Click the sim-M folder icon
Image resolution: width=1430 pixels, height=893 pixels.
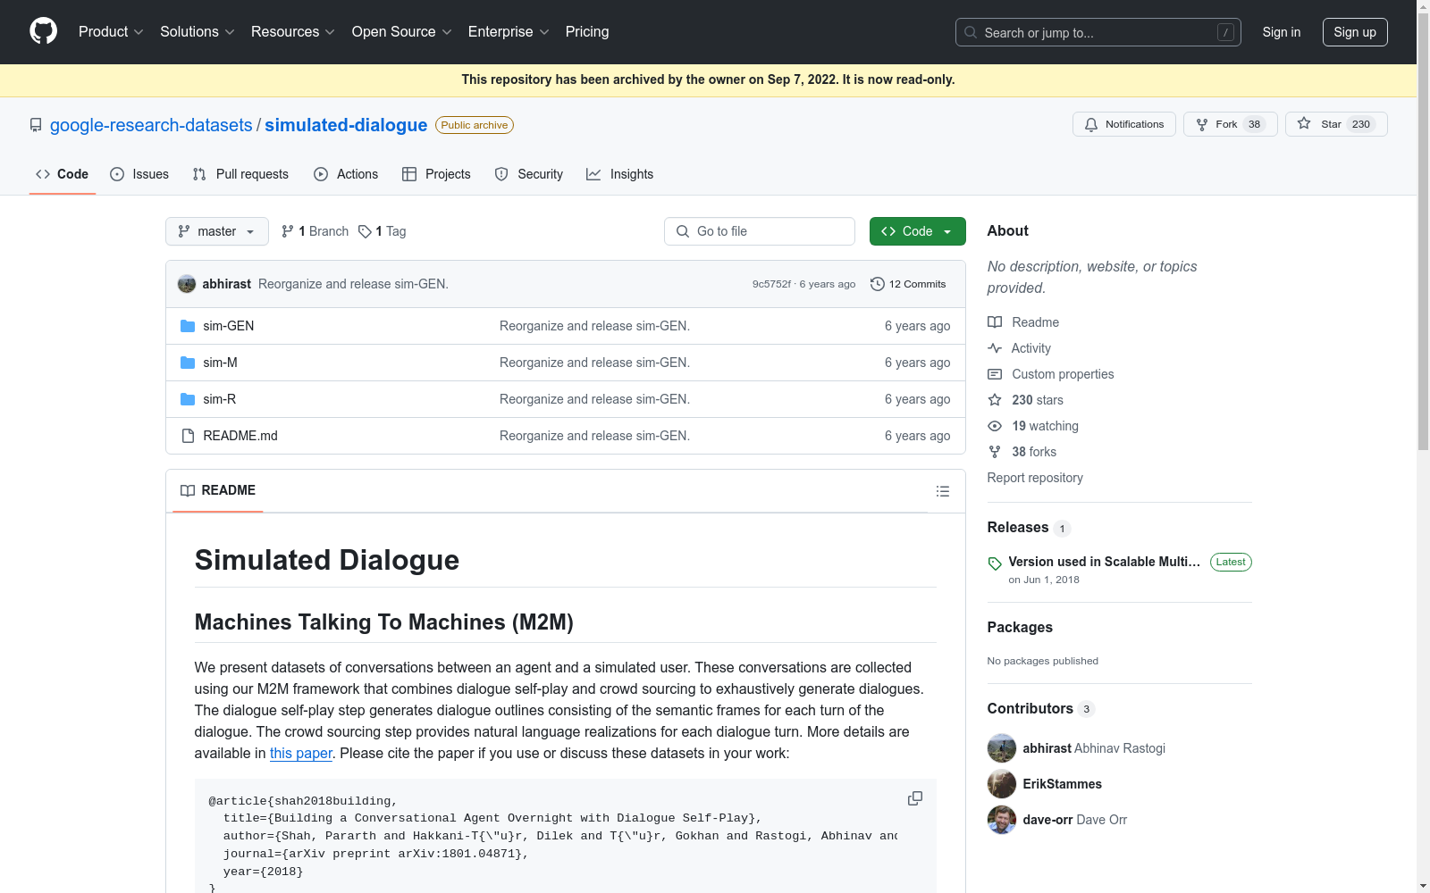(x=188, y=363)
